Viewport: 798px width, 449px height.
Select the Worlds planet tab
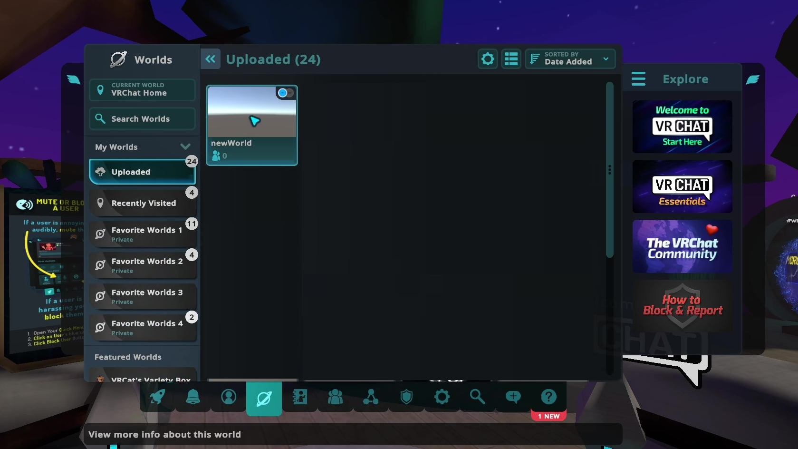pos(264,399)
